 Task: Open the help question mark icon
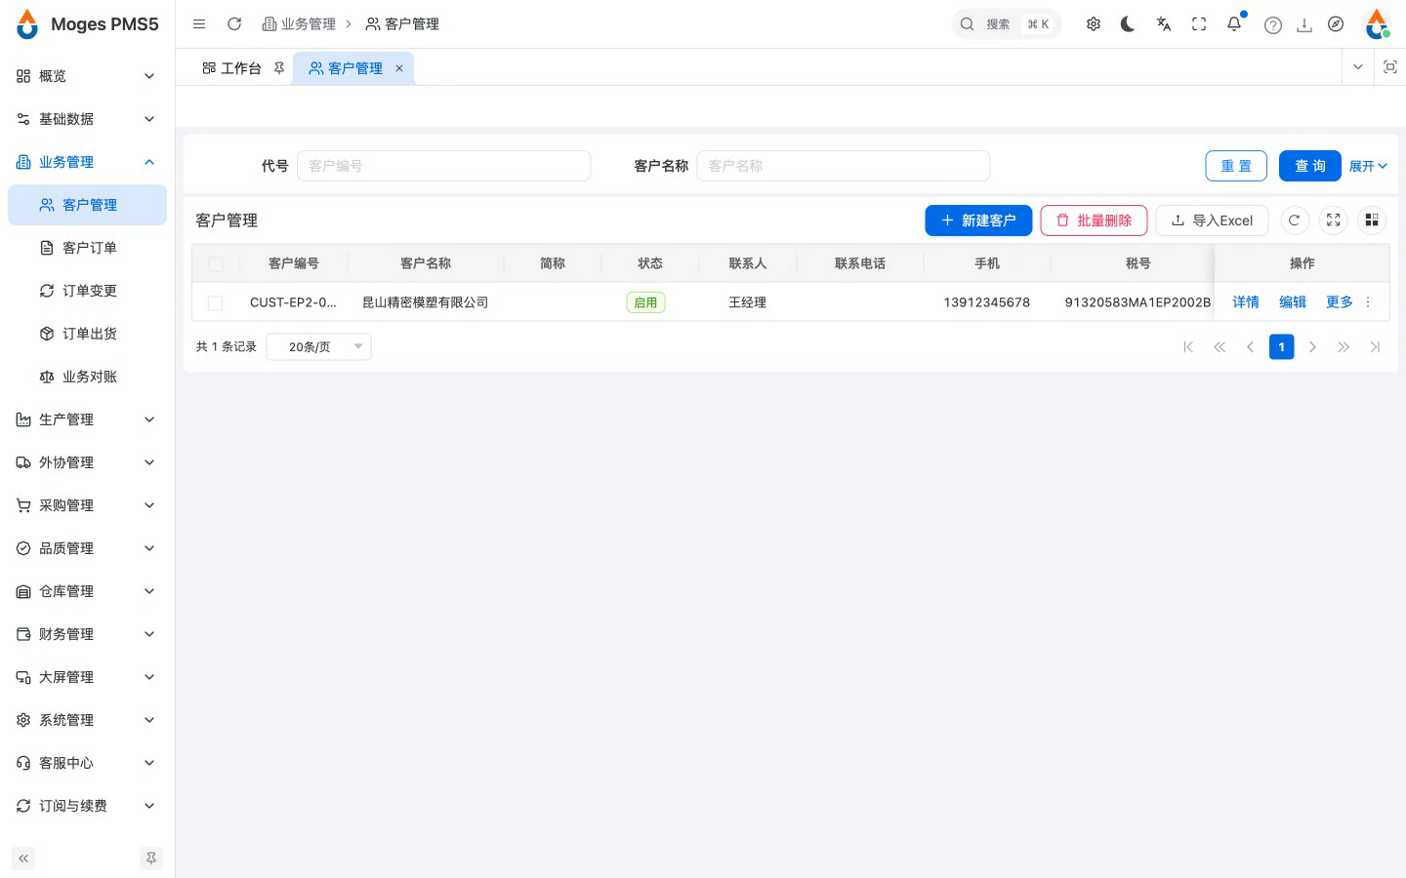point(1273,25)
